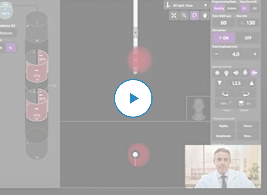Toggle the percent unit button
267x195 pixels.
click(x=11, y=47)
